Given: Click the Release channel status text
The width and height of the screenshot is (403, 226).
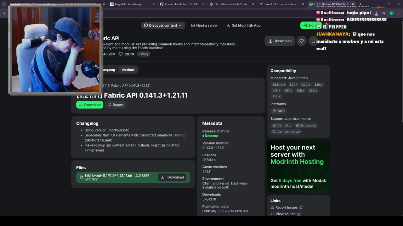Looking at the screenshot, I should point(210,136).
